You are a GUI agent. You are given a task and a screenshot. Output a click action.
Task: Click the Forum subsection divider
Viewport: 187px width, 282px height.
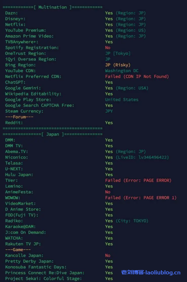click(19, 117)
